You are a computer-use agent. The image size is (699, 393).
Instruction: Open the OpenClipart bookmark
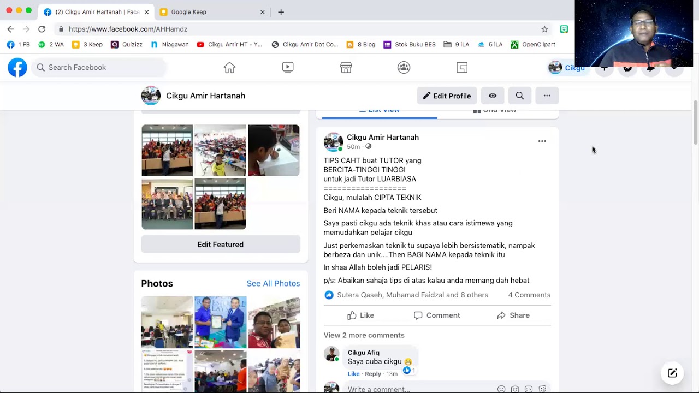532,44
